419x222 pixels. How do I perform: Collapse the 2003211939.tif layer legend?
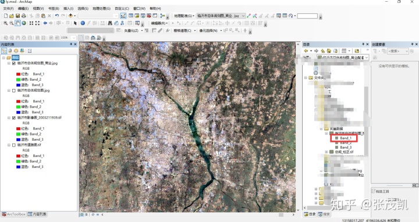[9, 117]
